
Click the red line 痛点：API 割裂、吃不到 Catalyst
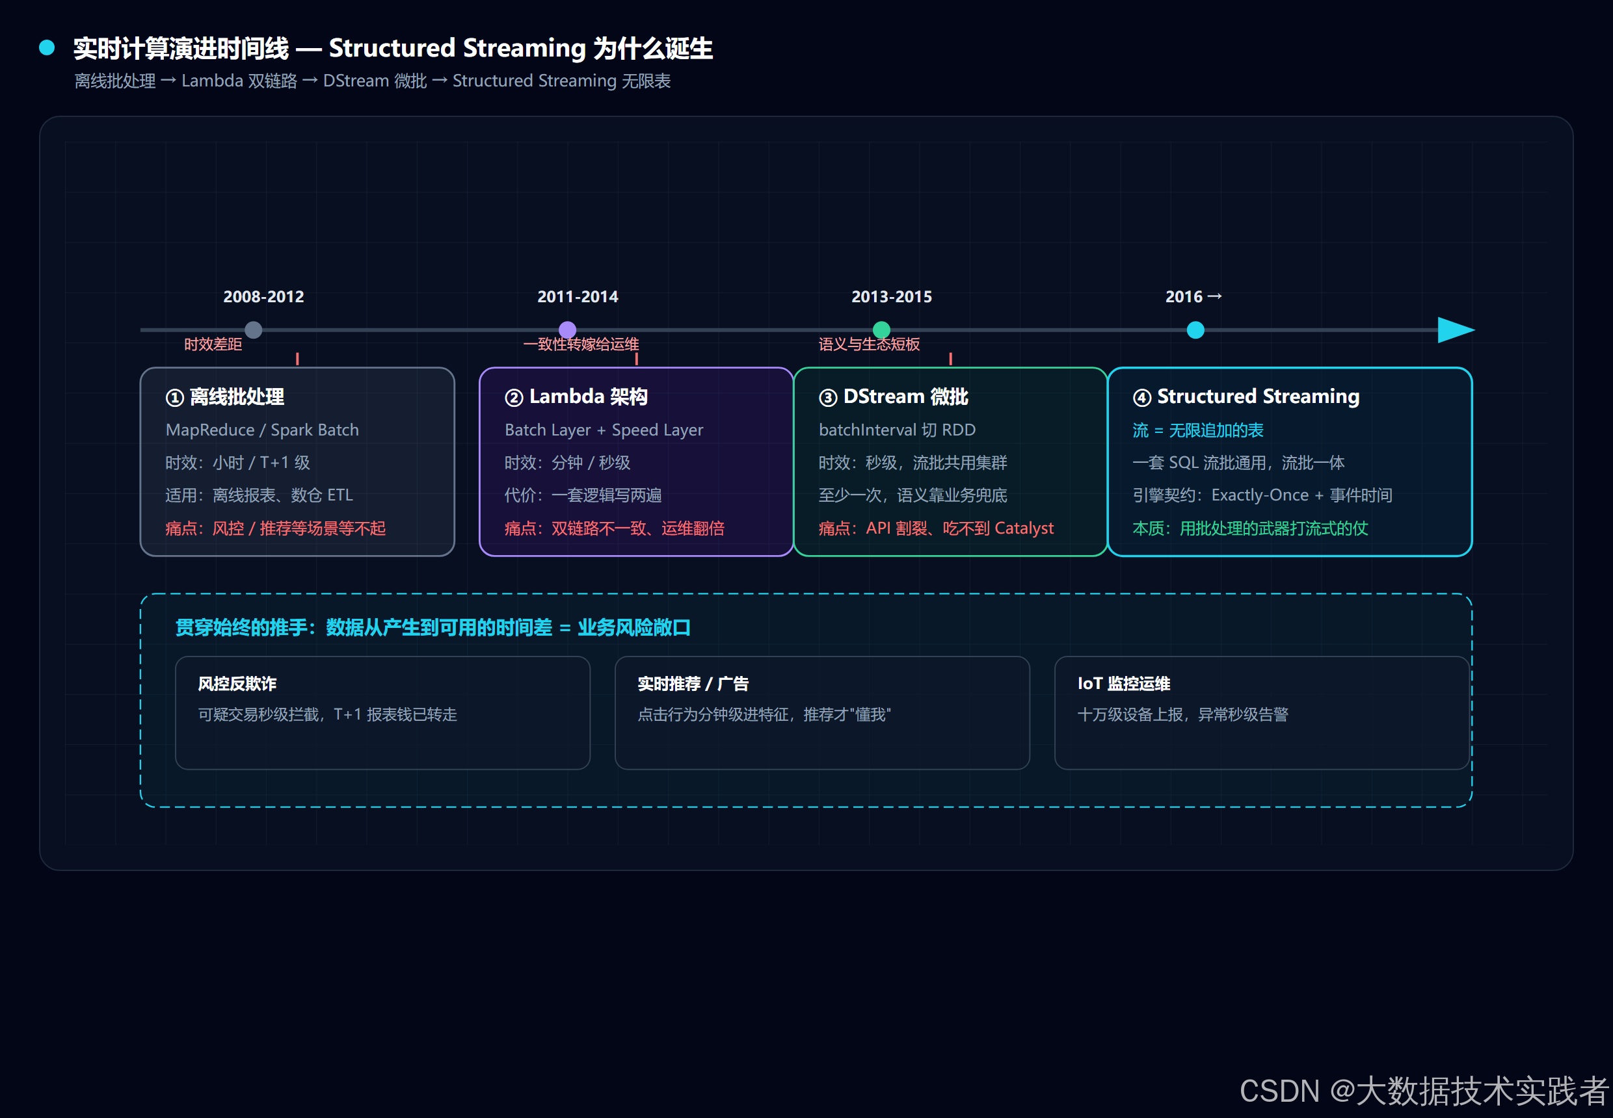click(936, 528)
